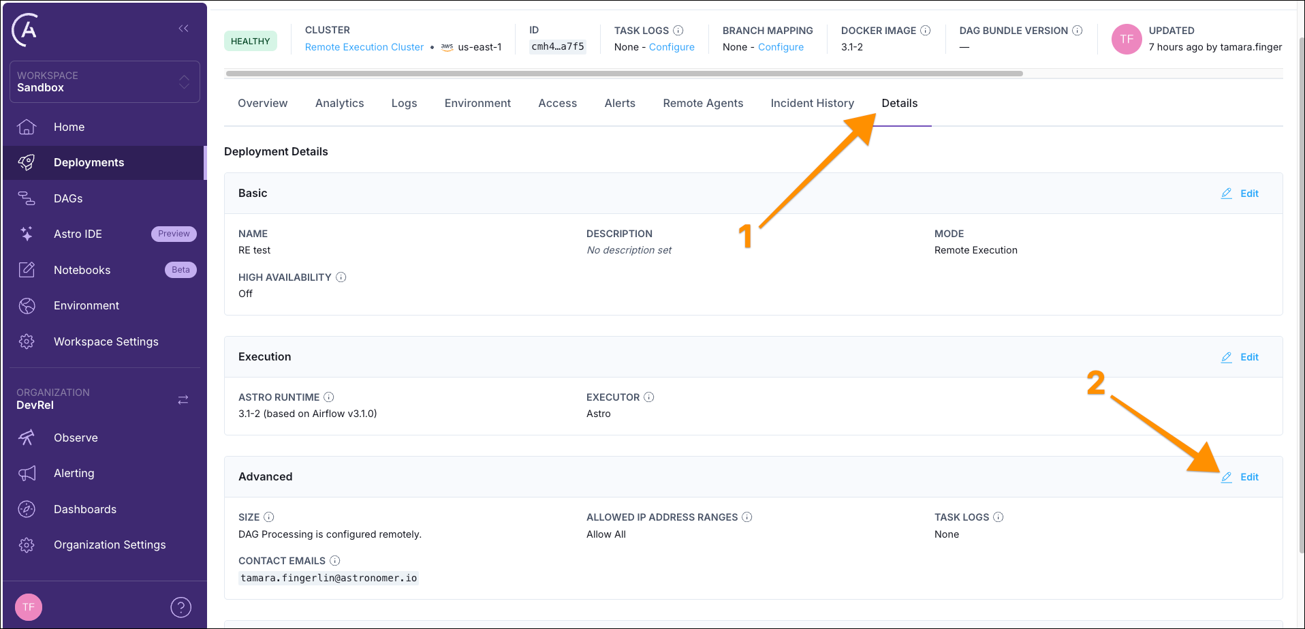
Task: Click the organization switcher next to DevRel
Action: 183,399
